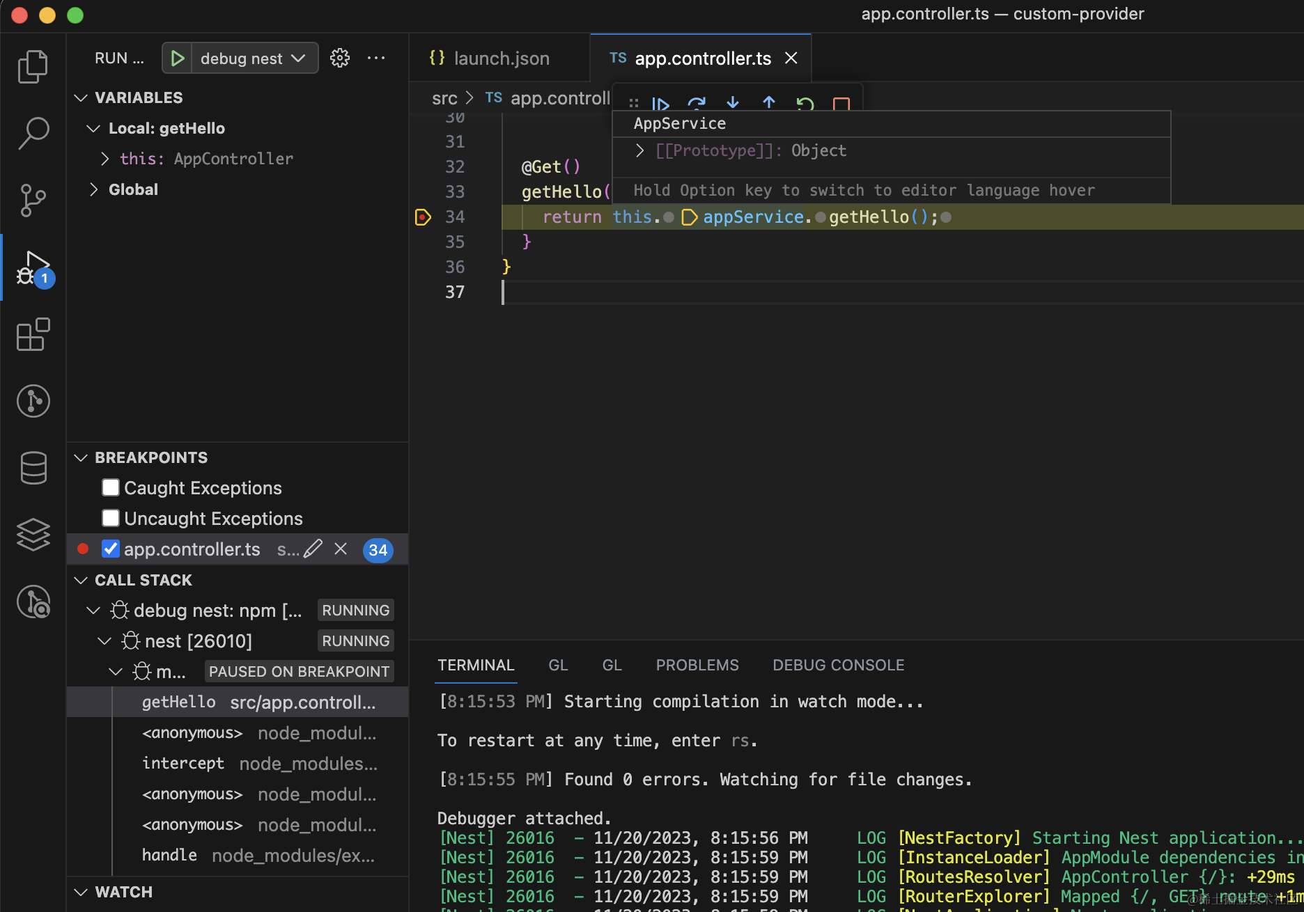
Task: Click the Continue button in debug toolbar
Action: pos(660,104)
